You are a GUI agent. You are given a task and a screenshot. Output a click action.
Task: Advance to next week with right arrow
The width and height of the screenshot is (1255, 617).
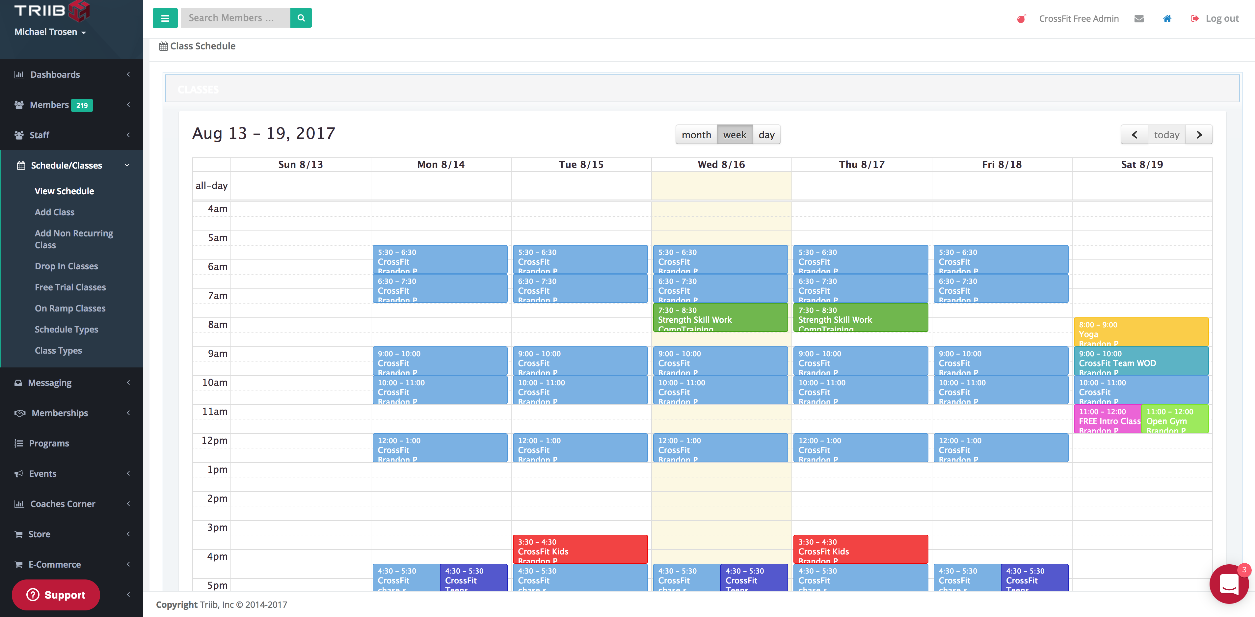click(x=1199, y=135)
